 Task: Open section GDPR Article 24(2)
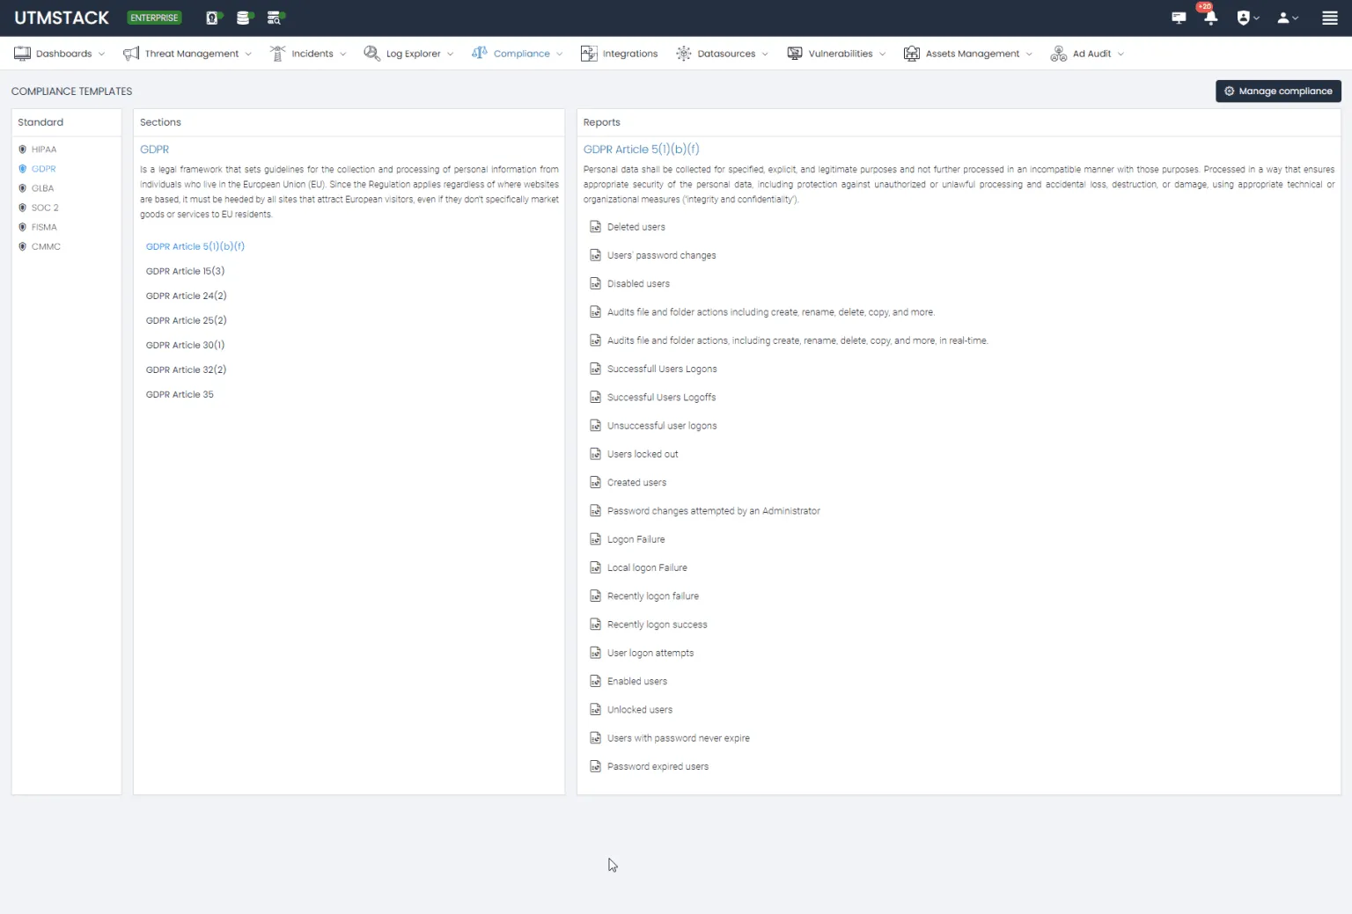(187, 296)
